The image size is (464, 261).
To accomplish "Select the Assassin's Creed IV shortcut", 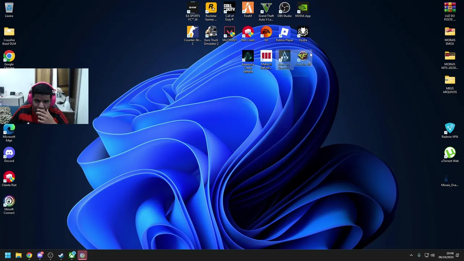I will coord(285,60).
